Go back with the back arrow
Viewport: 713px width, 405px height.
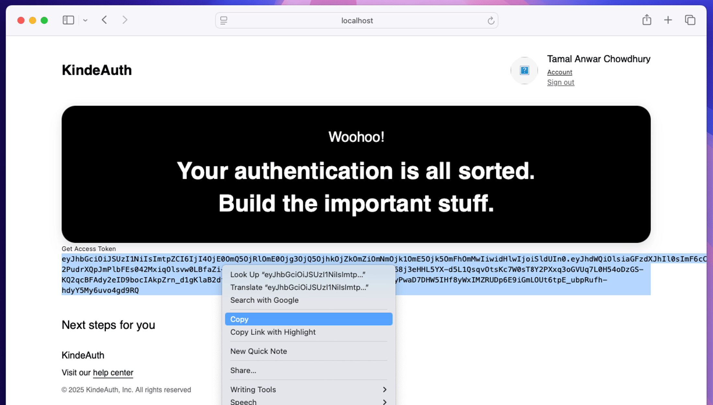pos(104,20)
